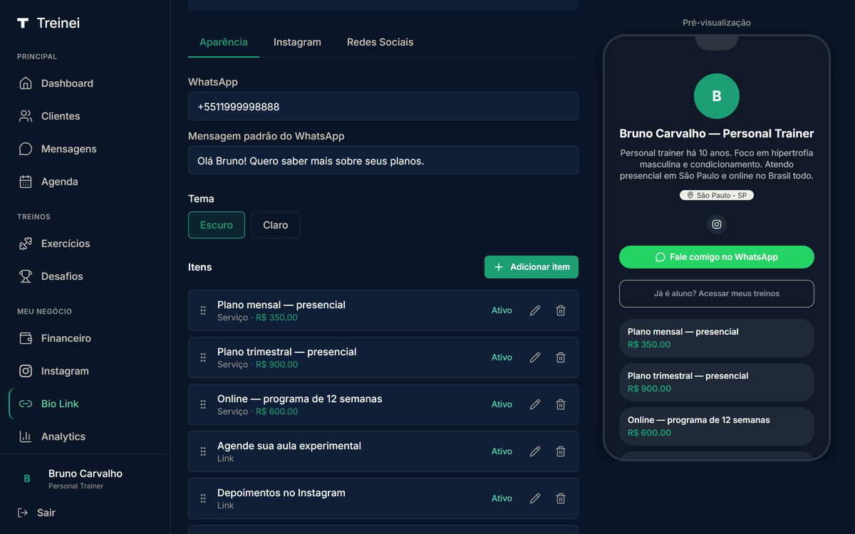Edit Plano mensal — presencial pencil icon
Image resolution: width=855 pixels, height=534 pixels.
(535, 310)
